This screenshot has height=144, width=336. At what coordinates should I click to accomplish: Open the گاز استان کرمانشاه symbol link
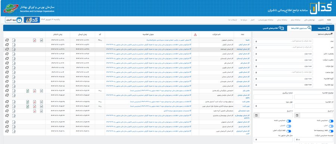tap(244, 49)
